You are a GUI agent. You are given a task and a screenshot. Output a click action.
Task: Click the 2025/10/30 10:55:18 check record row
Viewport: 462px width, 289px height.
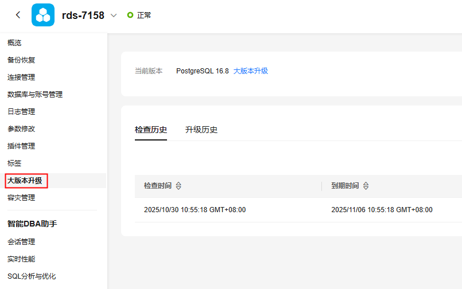[x=195, y=210]
